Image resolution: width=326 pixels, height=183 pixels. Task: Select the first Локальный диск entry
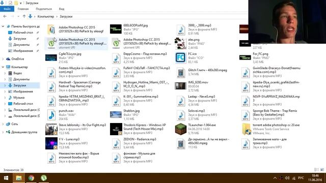[26, 110]
